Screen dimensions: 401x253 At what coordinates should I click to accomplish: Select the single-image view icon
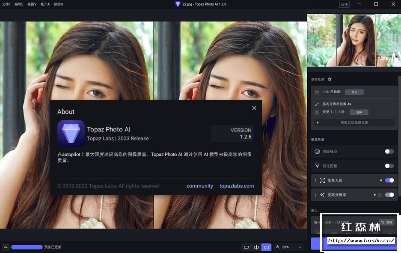pyautogui.click(x=246, y=247)
